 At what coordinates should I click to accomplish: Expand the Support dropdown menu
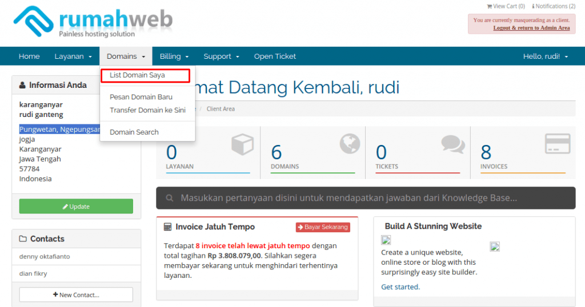[x=221, y=56]
